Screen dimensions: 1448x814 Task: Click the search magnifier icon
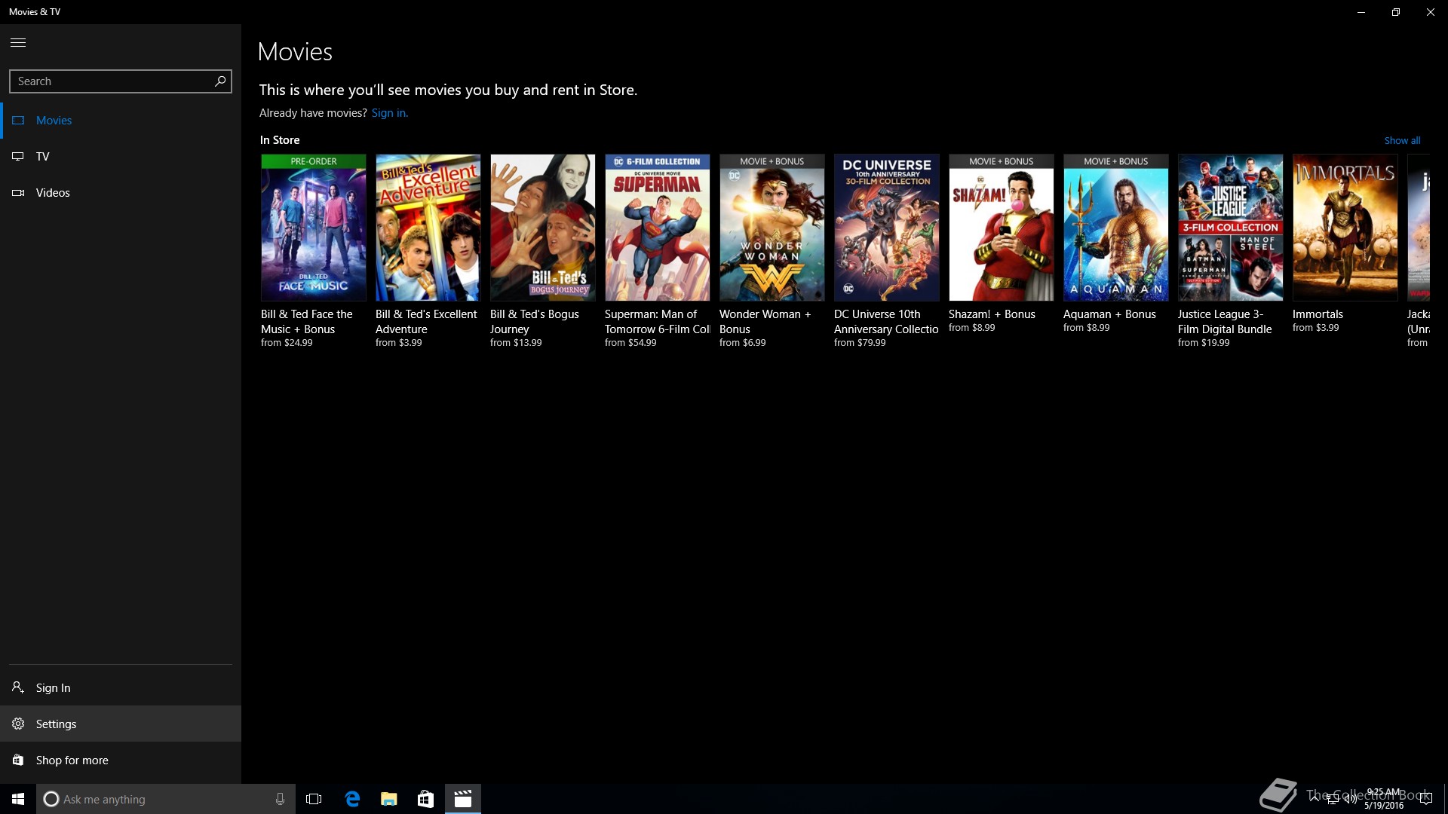coord(220,81)
